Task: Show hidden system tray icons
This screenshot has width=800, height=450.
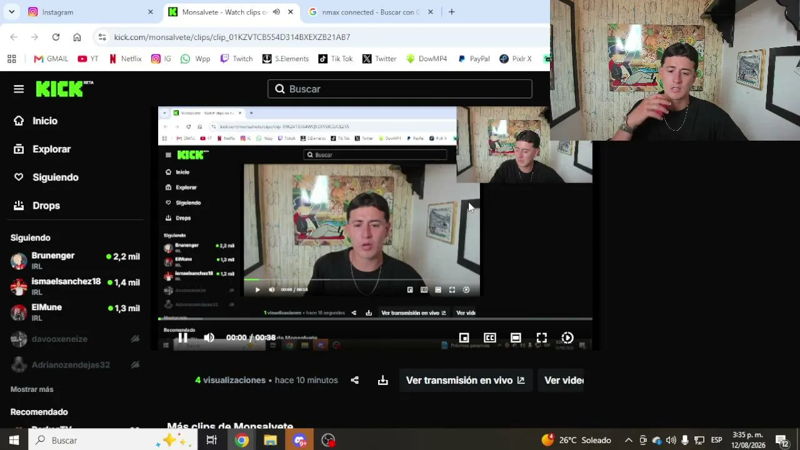Action: click(629, 441)
